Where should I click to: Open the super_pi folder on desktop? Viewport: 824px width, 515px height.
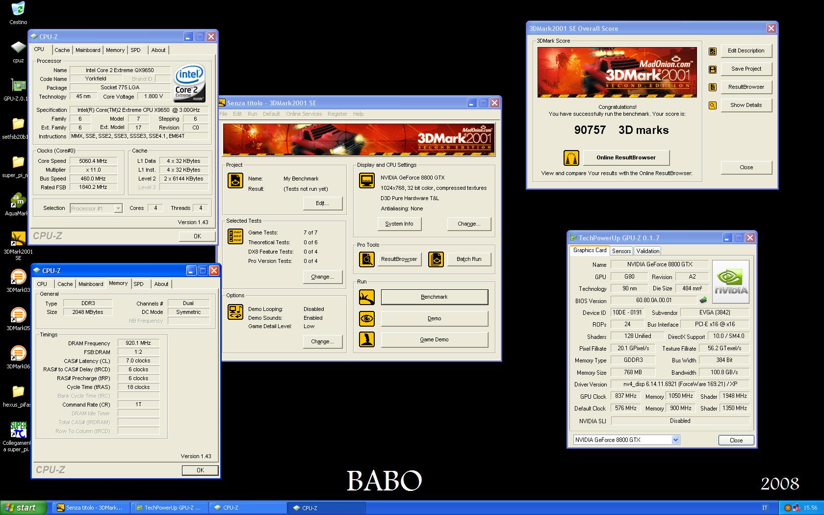click(x=18, y=162)
